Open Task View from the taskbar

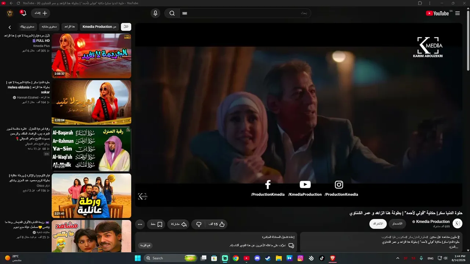pyautogui.click(x=203, y=258)
